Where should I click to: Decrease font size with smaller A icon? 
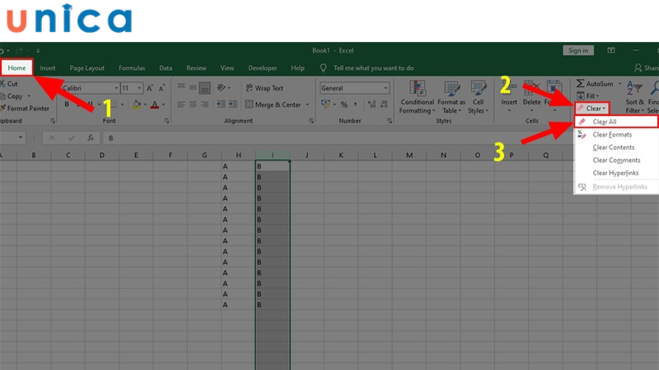pos(161,88)
